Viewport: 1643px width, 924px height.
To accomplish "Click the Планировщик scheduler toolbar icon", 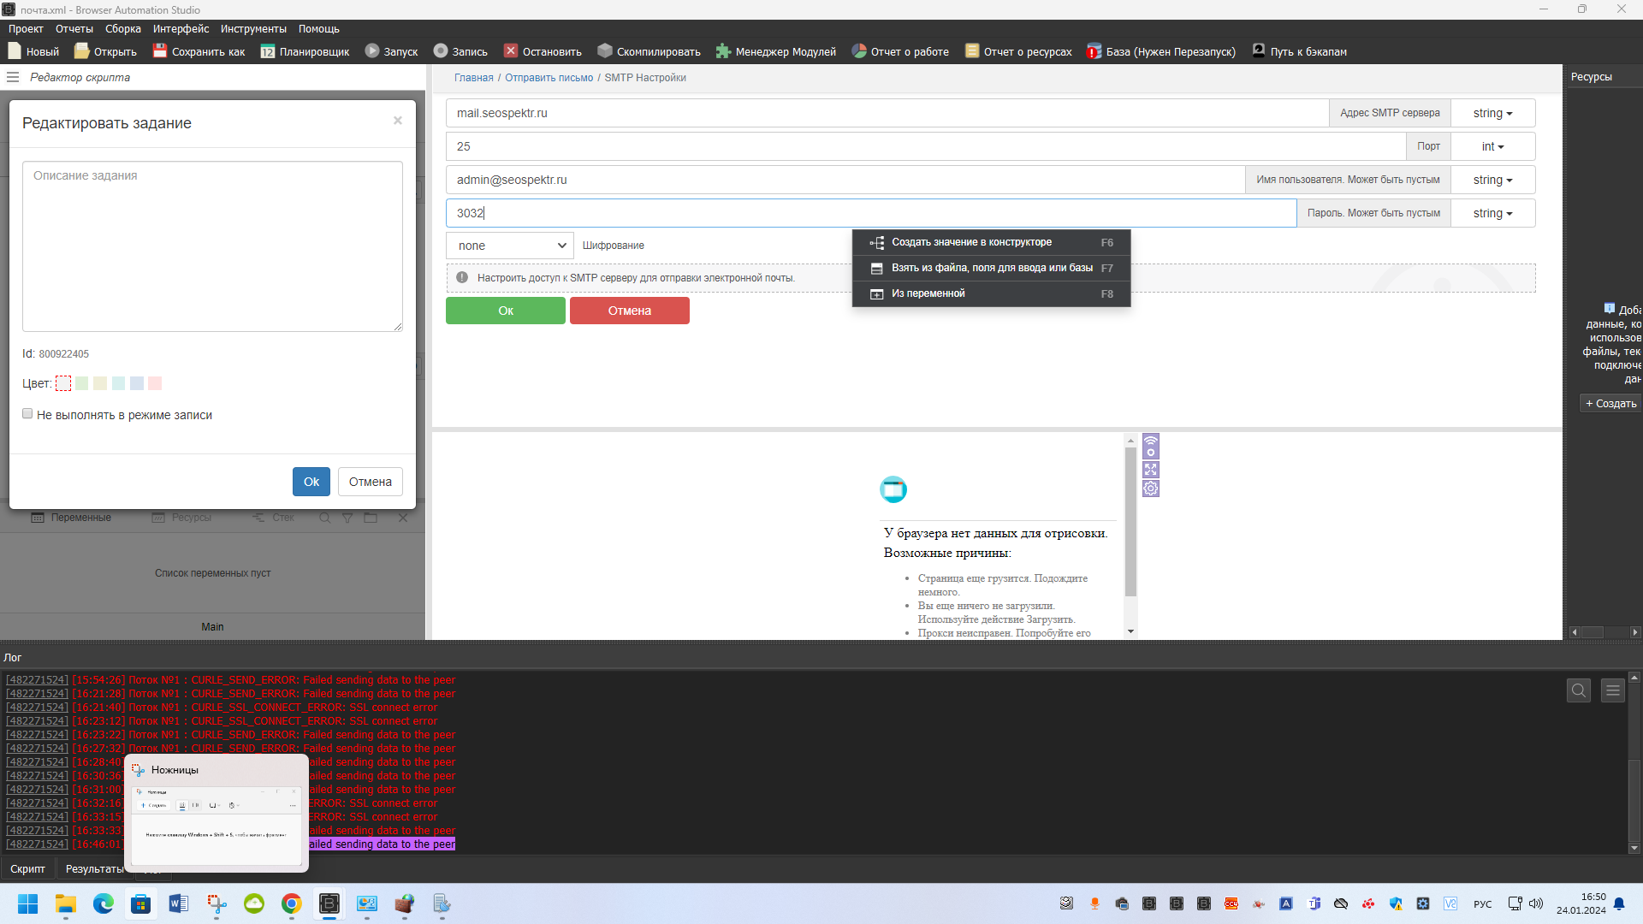I will pyautogui.click(x=268, y=51).
